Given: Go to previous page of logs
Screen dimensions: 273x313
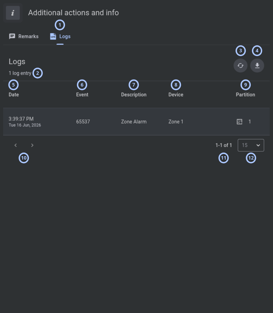Looking at the screenshot, I should (16, 145).
